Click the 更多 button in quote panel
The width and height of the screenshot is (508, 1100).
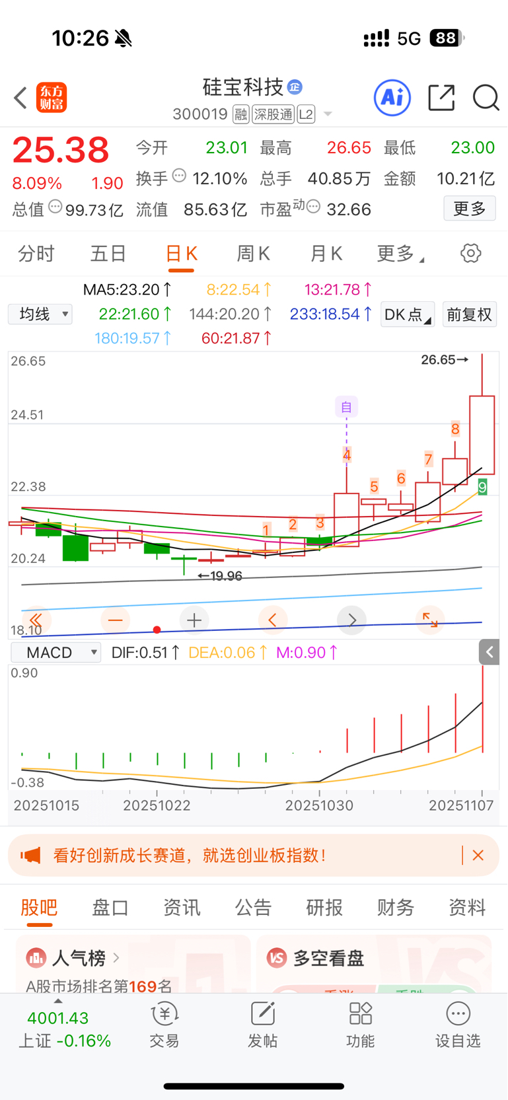click(x=470, y=209)
